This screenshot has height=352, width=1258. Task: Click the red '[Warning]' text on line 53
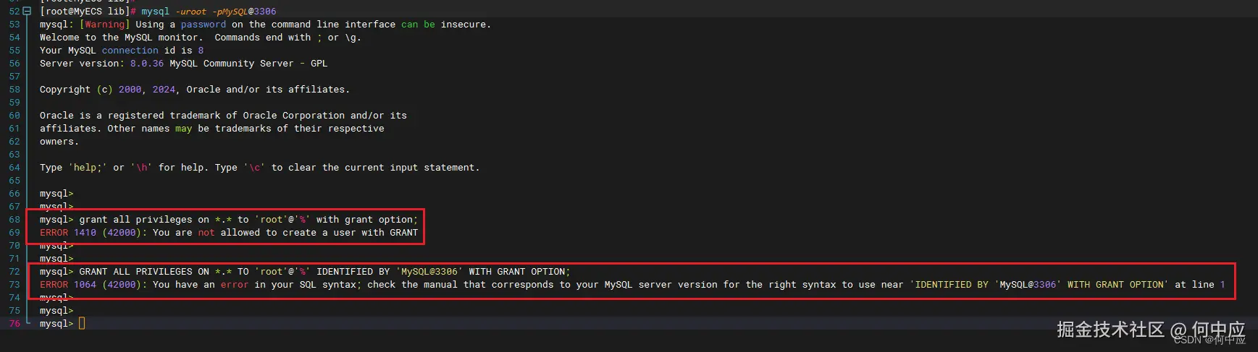tap(104, 25)
